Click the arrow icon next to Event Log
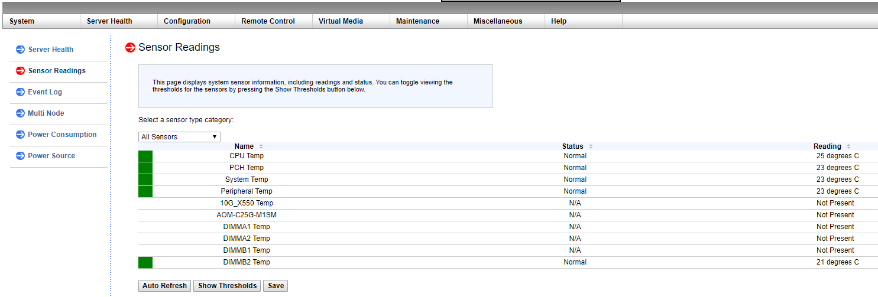The image size is (878, 297). click(x=21, y=92)
